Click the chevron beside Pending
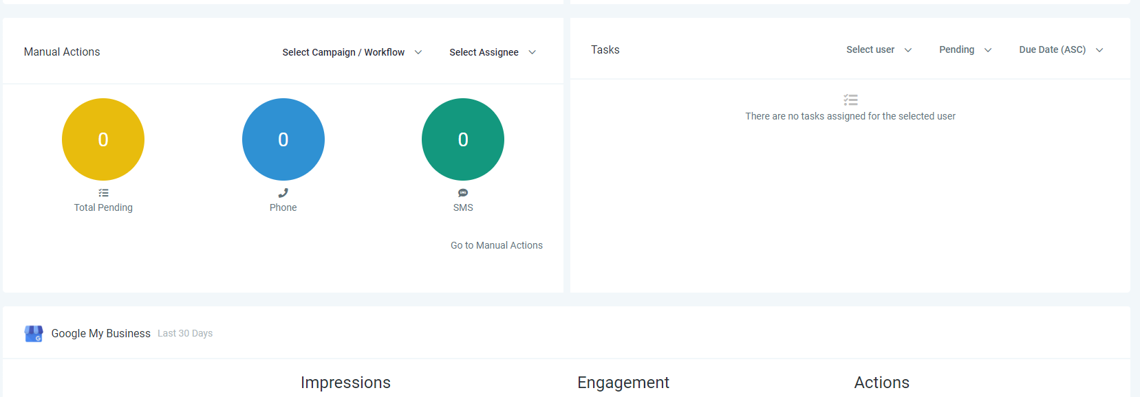 (x=988, y=50)
